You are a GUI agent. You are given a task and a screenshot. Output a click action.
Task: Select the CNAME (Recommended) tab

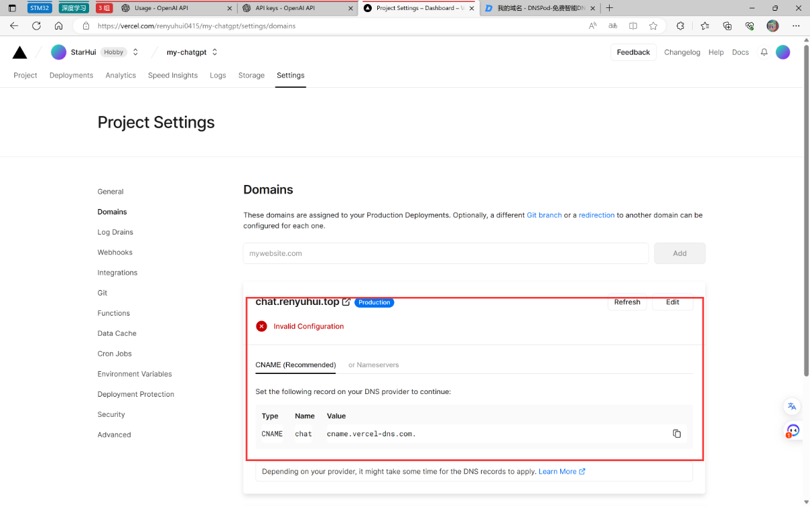pyautogui.click(x=295, y=365)
